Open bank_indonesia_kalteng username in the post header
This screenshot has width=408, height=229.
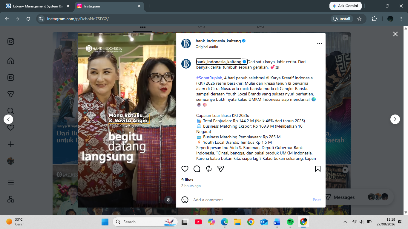click(x=218, y=41)
